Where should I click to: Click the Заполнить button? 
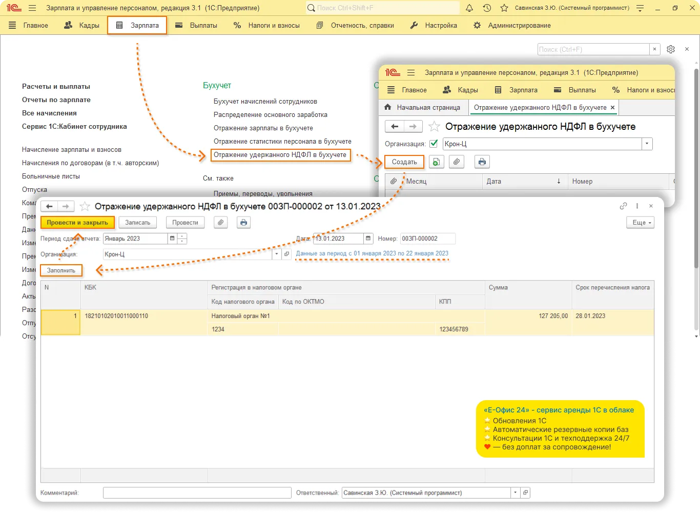[61, 270]
